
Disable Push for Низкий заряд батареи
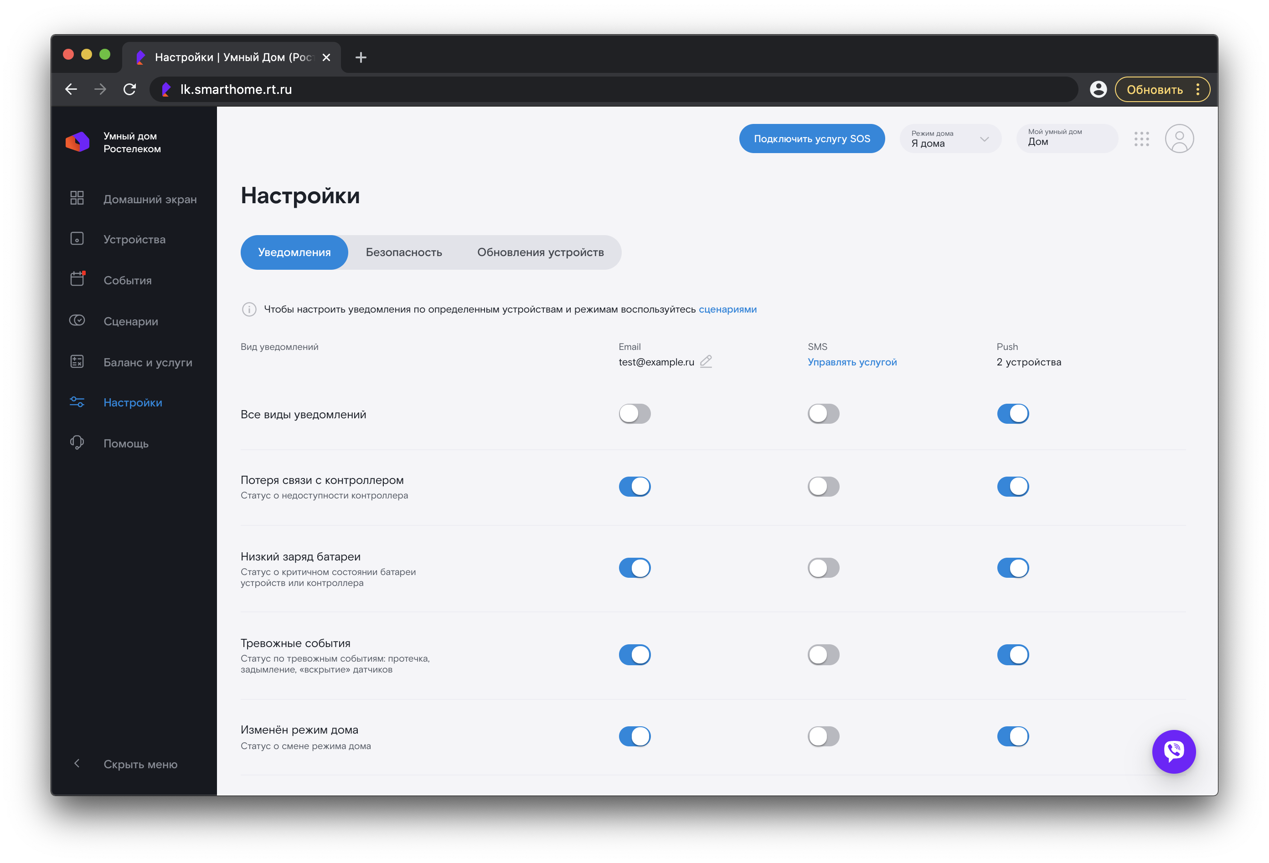pyautogui.click(x=1012, y=568)
